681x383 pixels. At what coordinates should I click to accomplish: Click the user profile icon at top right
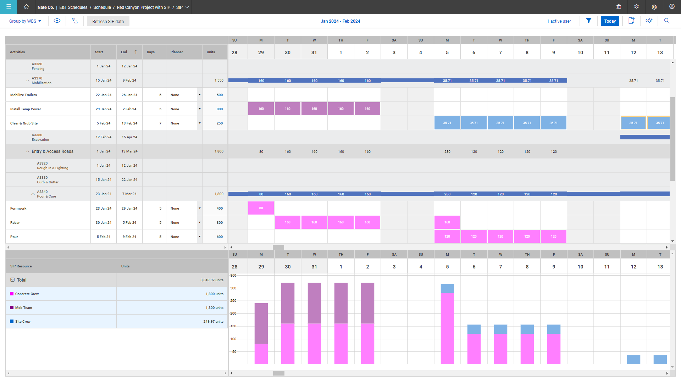671,7
